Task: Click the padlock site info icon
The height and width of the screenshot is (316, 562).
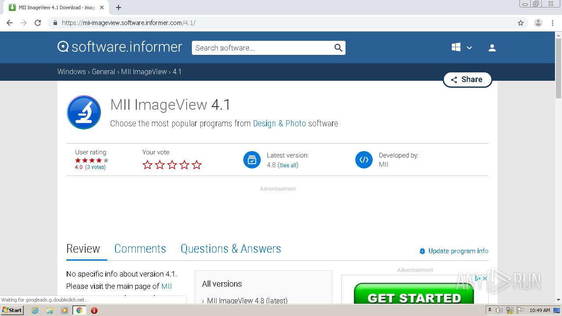Action: [55, 23]
